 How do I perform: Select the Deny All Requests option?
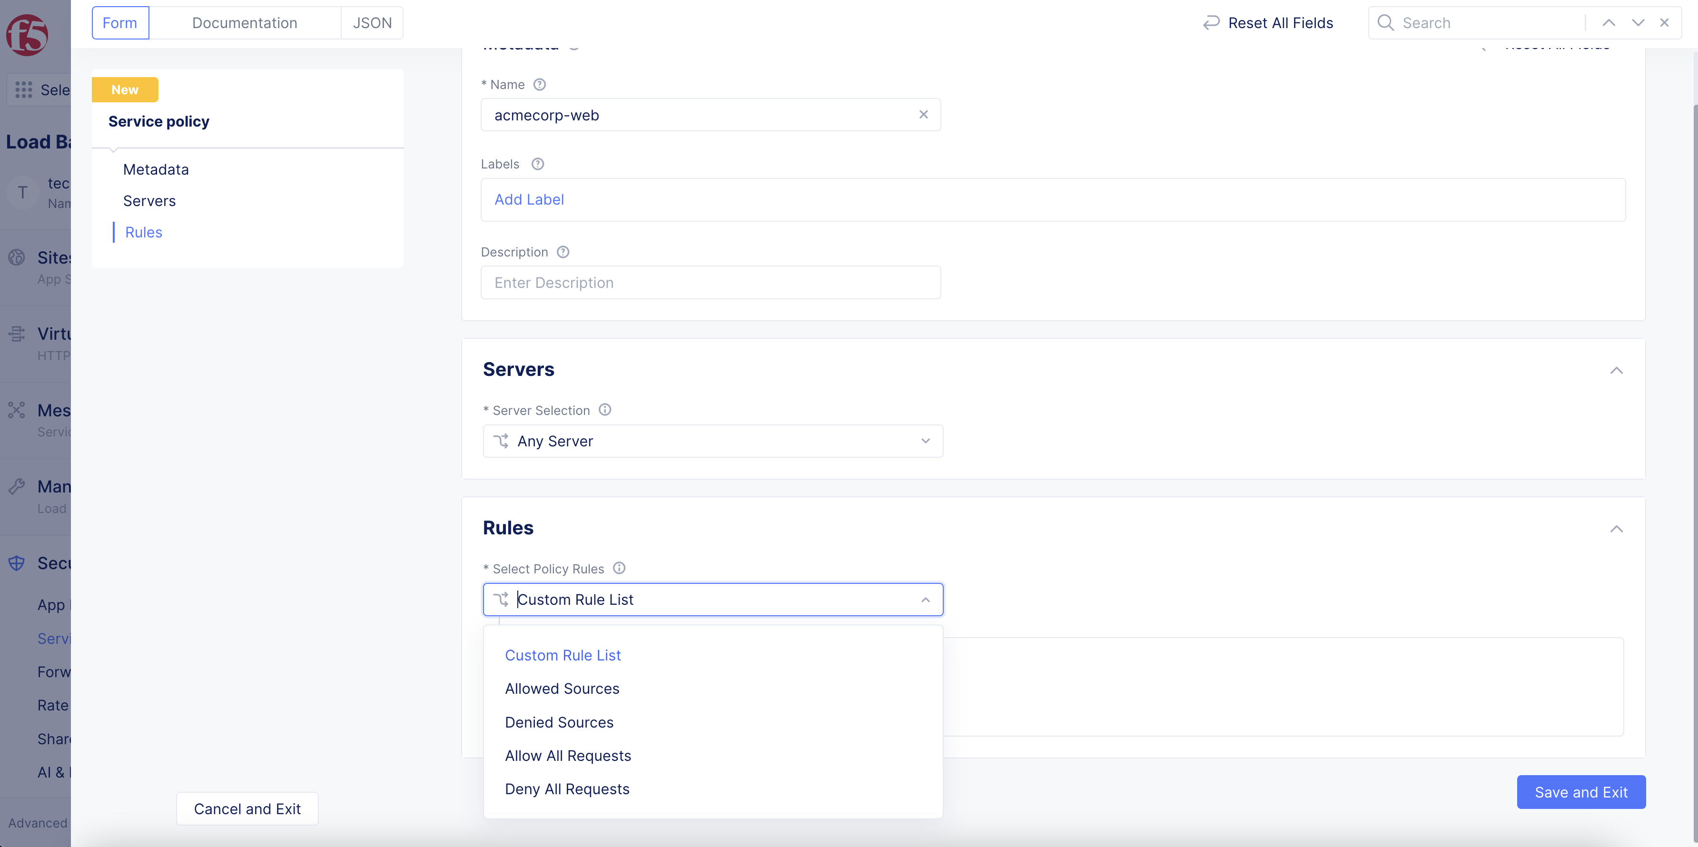567,789
